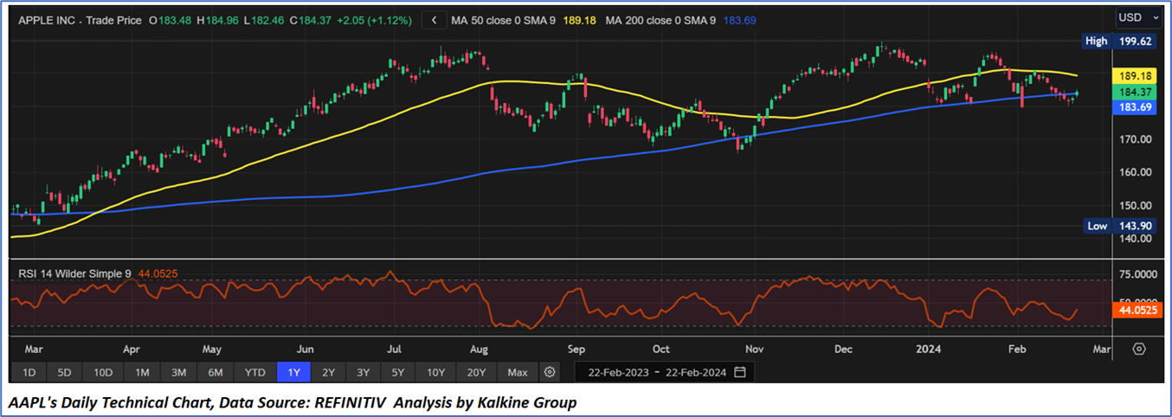Select the 10D time range

(x=103, y=372)
